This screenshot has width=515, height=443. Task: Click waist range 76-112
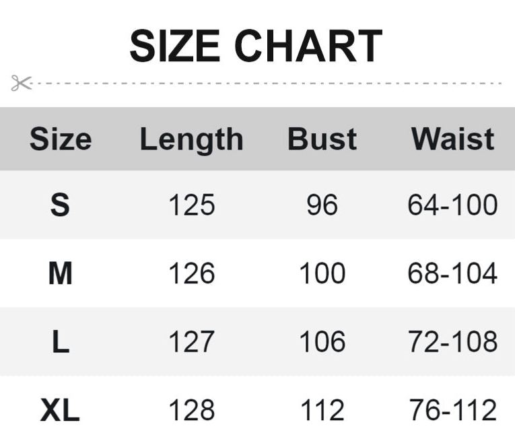[452, 410]
